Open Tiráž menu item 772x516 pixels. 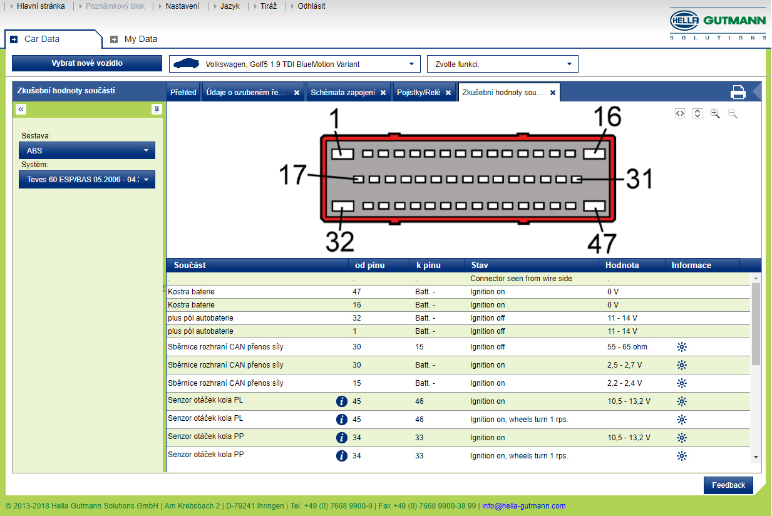(x=268, y=6)
